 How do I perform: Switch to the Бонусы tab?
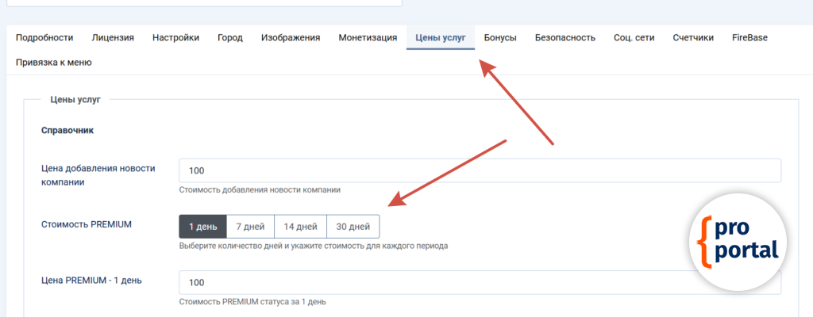pyautogui.click(x=500, y=37)
